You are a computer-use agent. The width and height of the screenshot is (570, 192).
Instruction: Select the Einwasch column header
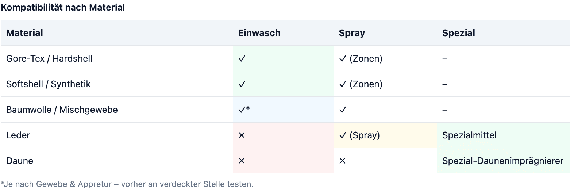pos(259,33)
